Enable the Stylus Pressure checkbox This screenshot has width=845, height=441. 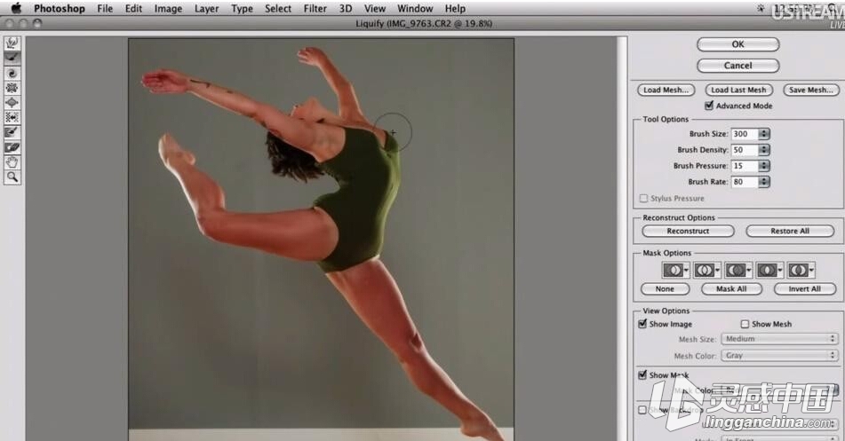point(643,198)
